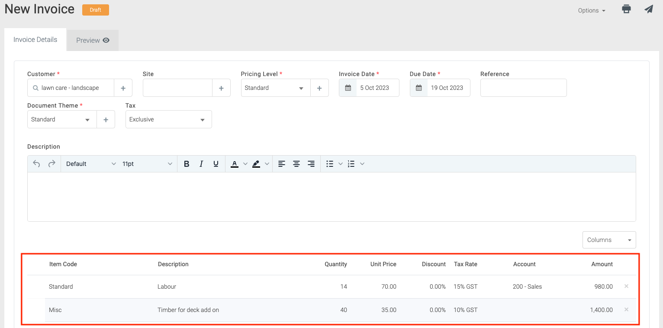Click the send invoice paper plane icon
The height and width of the screenshot is (328, 663).
point(649,9)
